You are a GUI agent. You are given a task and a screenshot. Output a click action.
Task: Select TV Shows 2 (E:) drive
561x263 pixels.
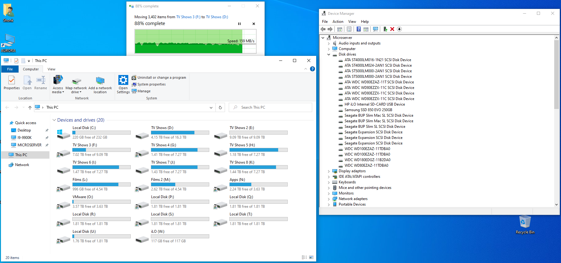(251, 133)
